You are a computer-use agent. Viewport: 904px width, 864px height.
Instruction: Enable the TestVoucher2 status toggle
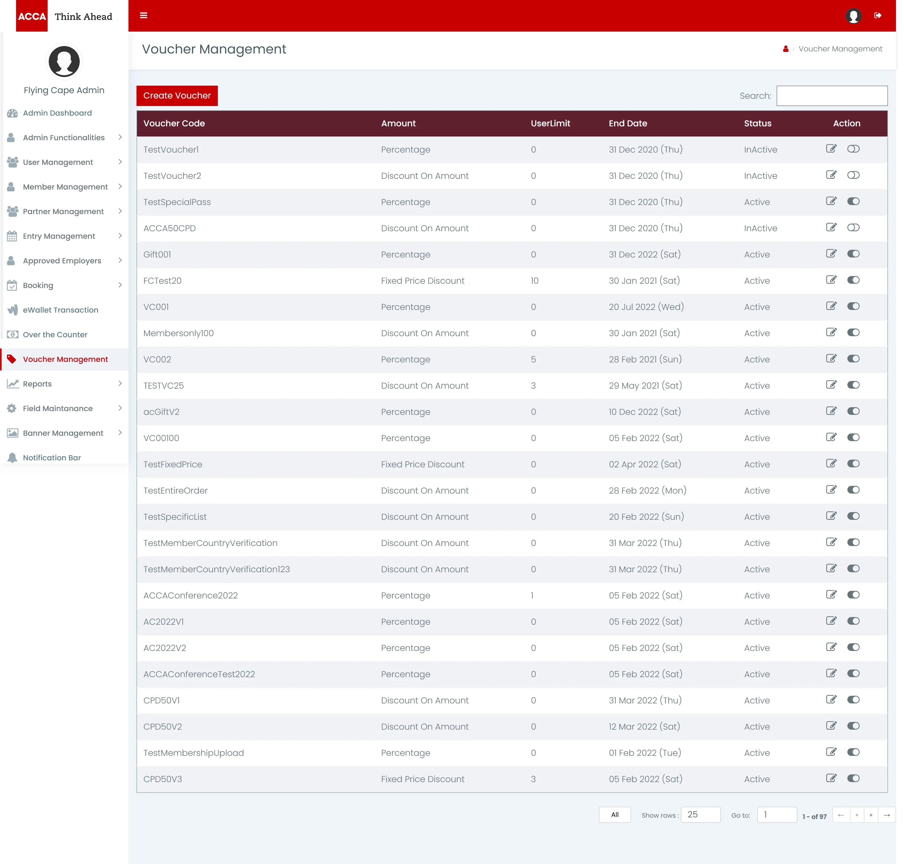click(853, 175)
